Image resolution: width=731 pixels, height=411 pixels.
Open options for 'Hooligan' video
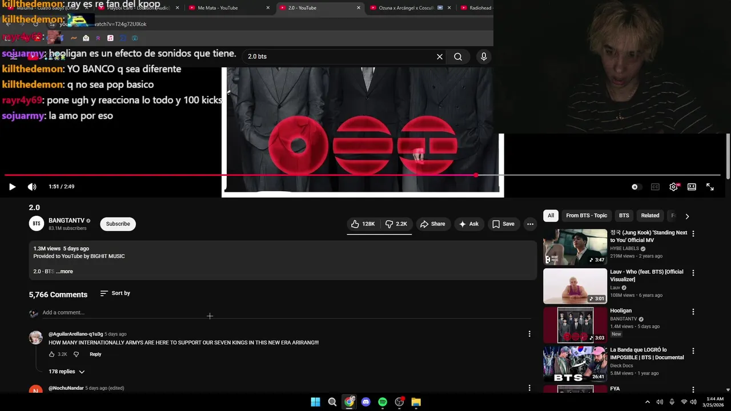(x=693, y=312)
